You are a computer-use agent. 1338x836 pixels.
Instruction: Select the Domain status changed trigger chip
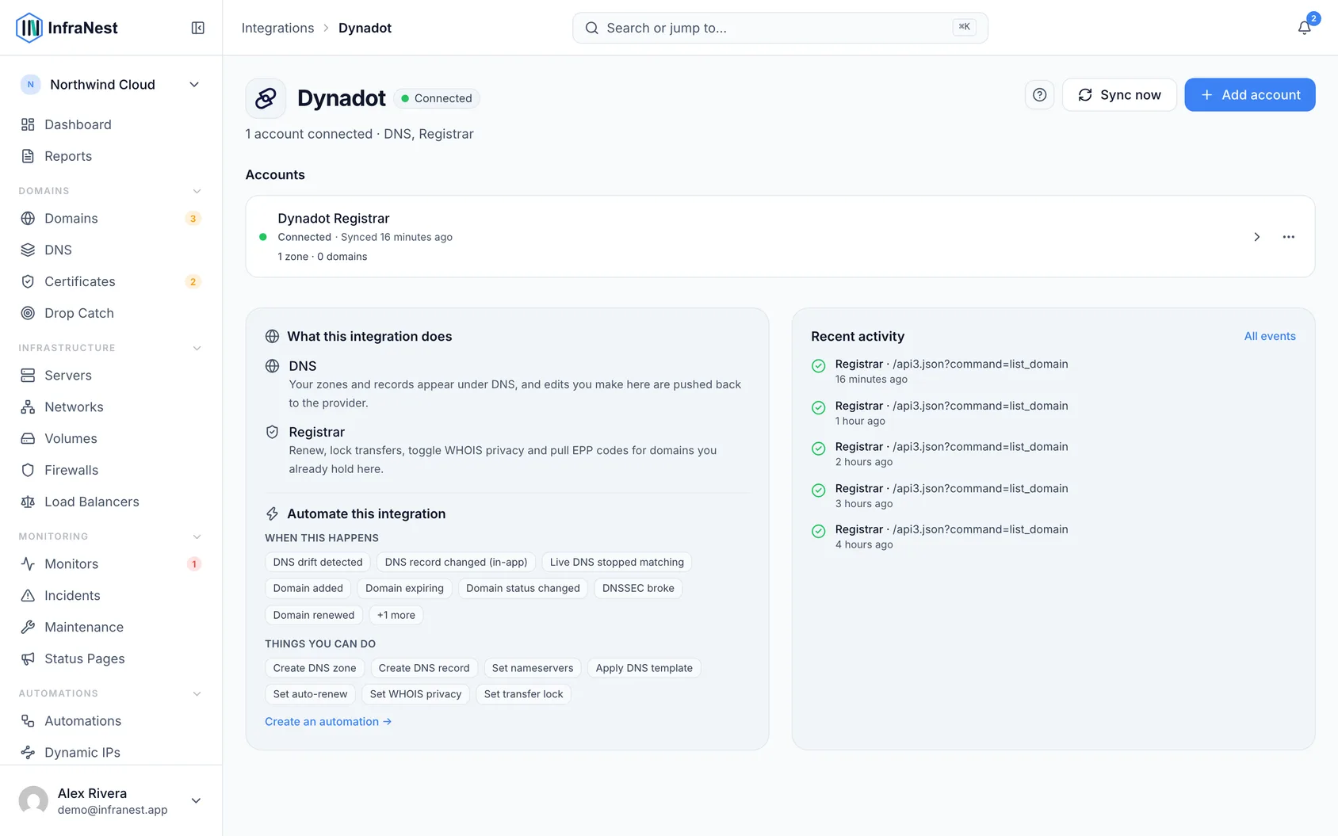click(523, 588)
